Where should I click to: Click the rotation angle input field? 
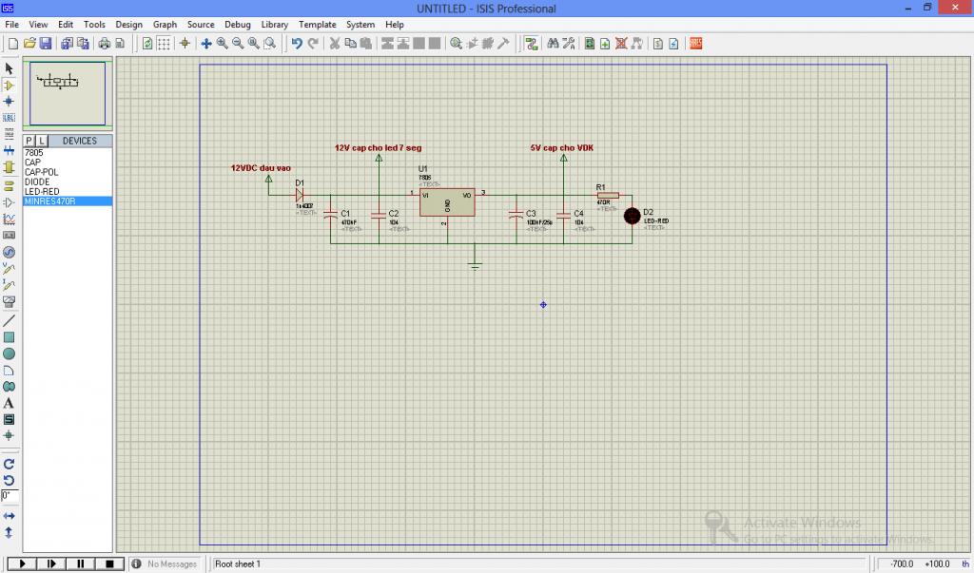point(10,496)
